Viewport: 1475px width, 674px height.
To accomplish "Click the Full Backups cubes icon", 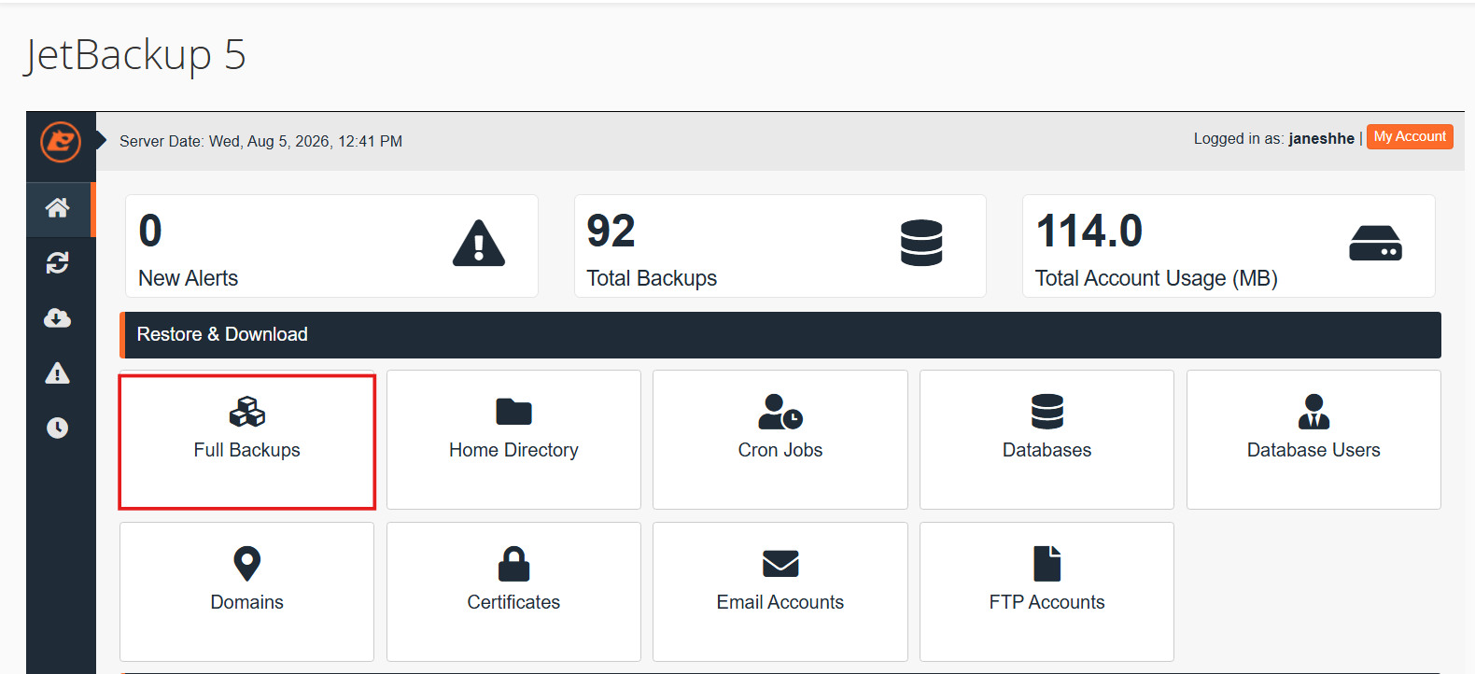I will 247,412.
